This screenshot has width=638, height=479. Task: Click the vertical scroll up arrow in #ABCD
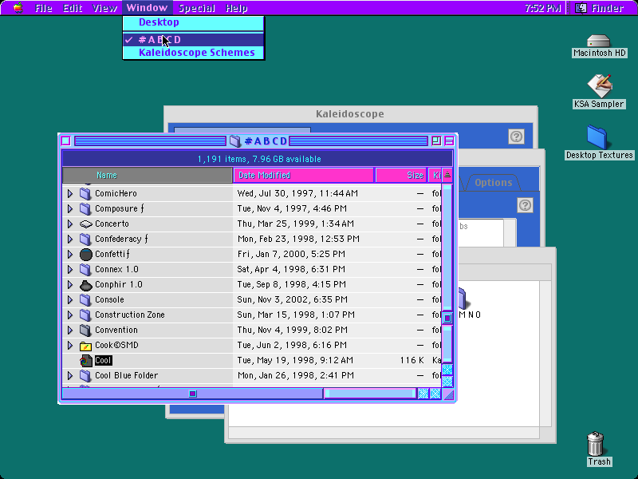[447, 370]
